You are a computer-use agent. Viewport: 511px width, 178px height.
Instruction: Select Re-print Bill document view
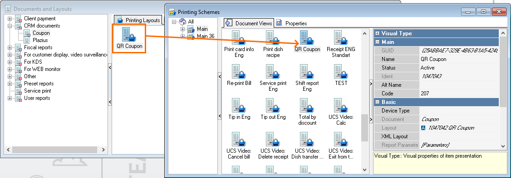click(239, 75)
